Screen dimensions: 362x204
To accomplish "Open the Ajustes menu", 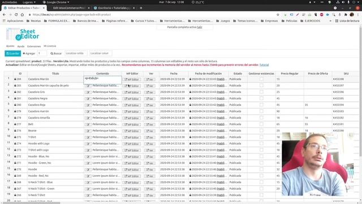I will tap(10, 46).
